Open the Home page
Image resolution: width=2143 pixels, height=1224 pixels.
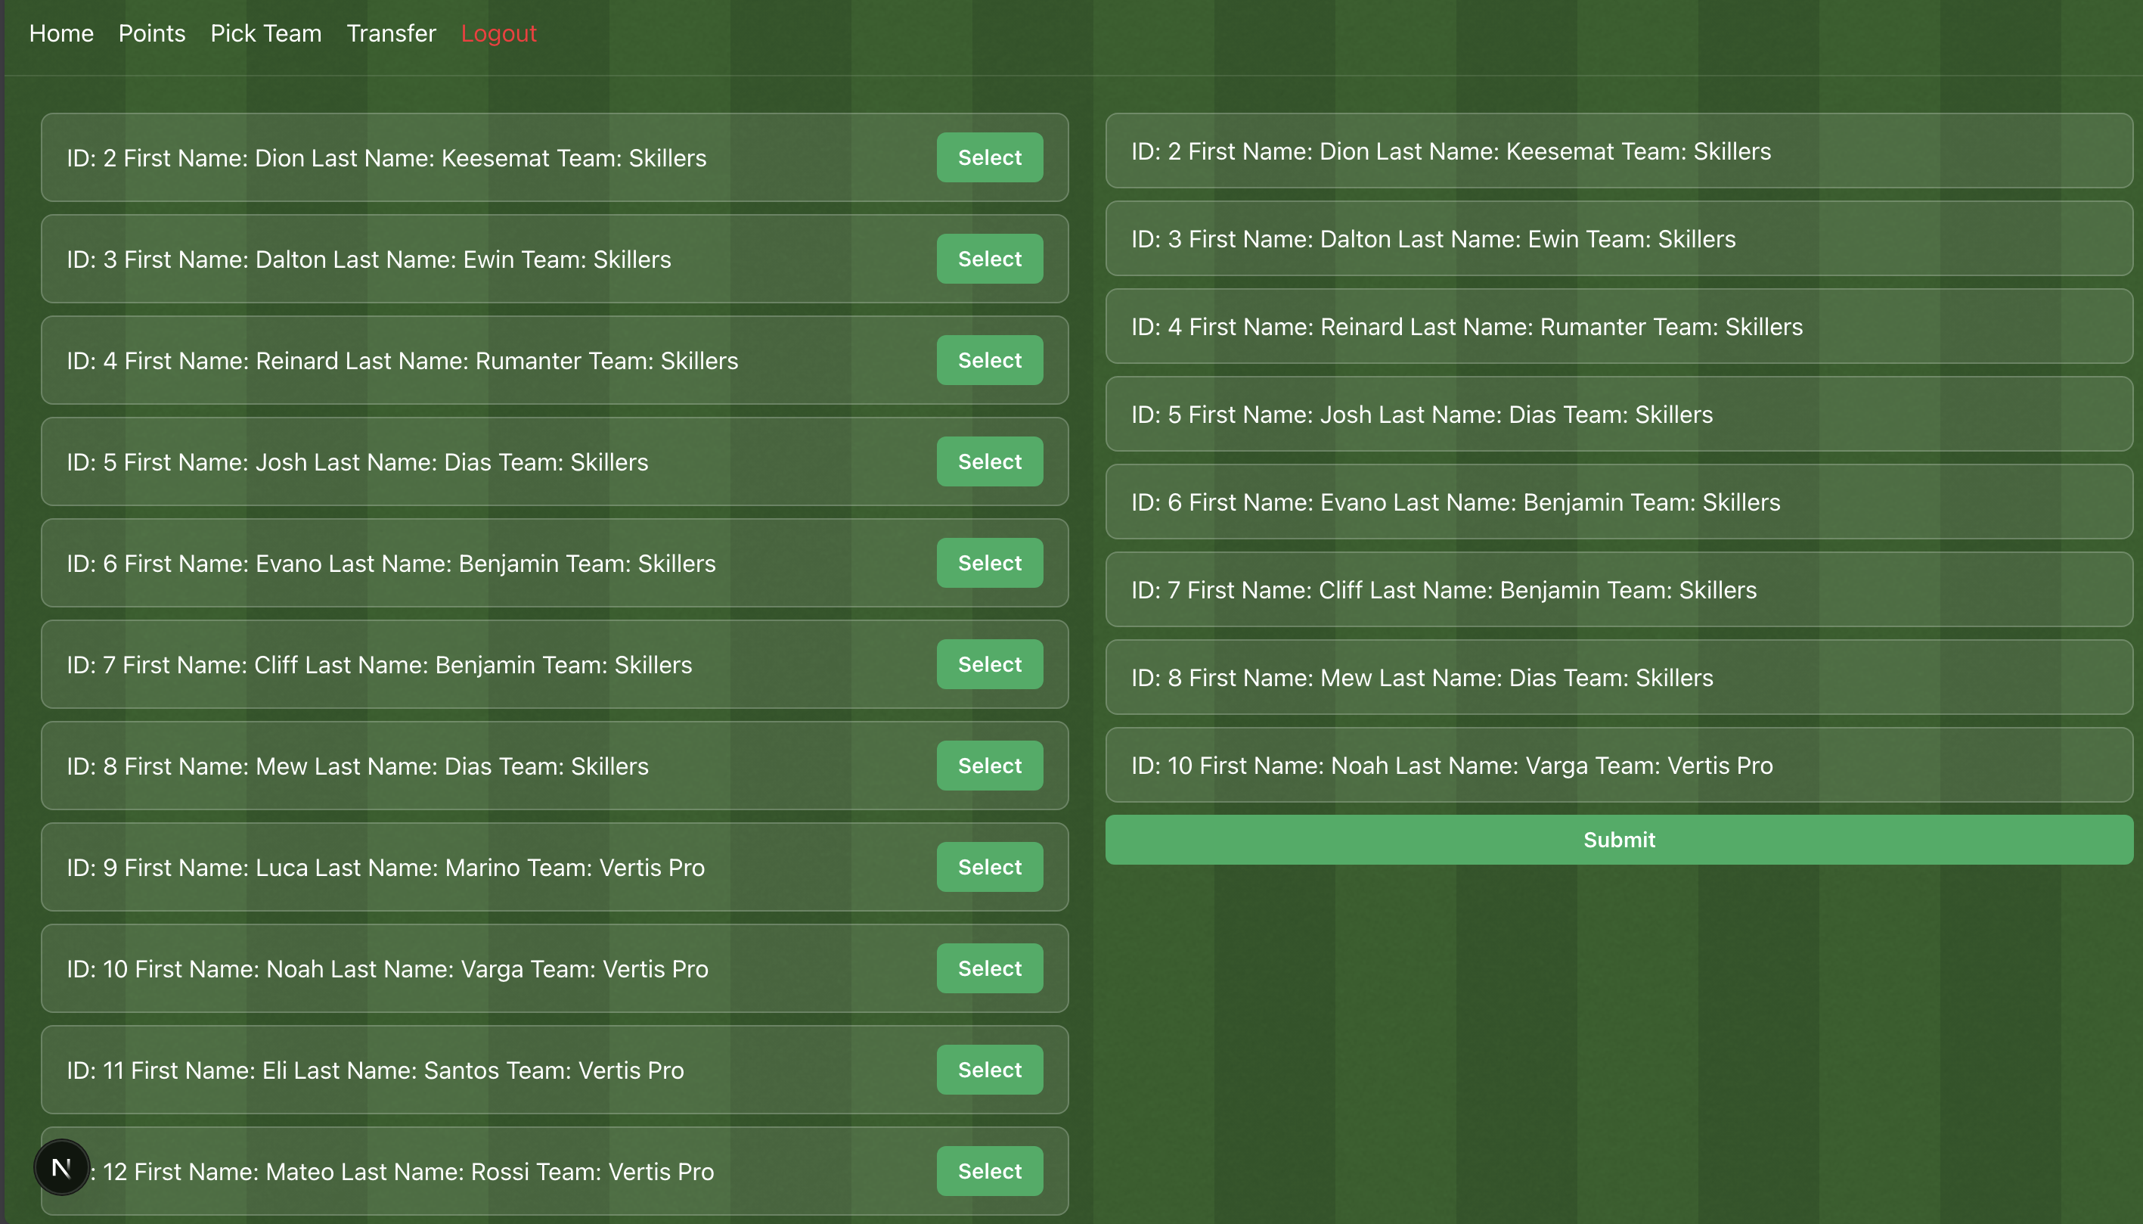click(61, 33)
